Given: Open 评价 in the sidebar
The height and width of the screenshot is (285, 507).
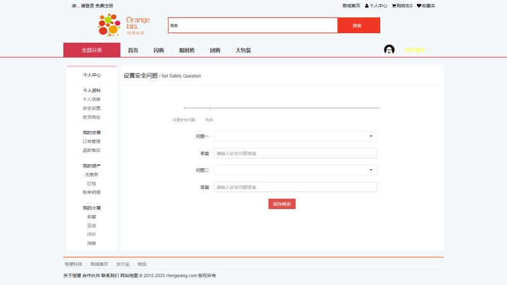Looking at the screenshot, I should click(92, 234).
